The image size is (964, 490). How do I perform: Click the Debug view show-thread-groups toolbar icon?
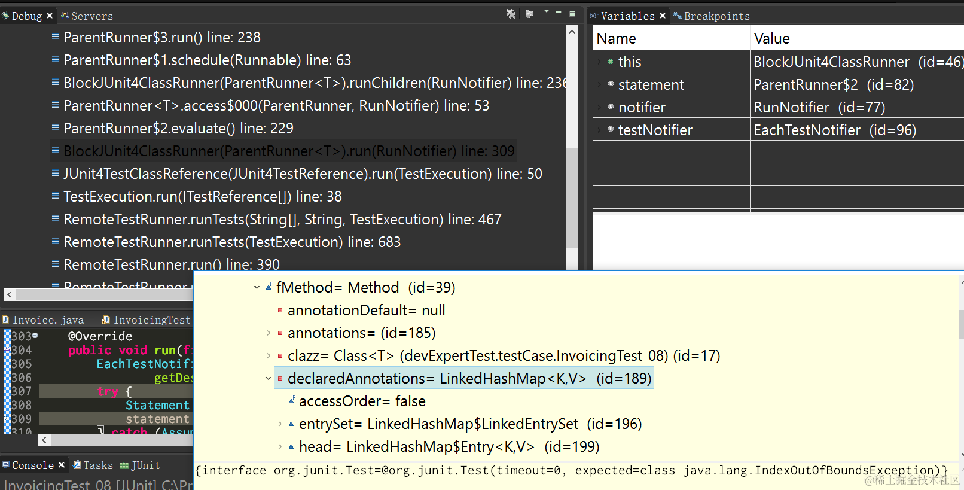529,14
